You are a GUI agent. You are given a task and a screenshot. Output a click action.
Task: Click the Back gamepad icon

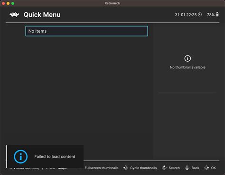187,168
